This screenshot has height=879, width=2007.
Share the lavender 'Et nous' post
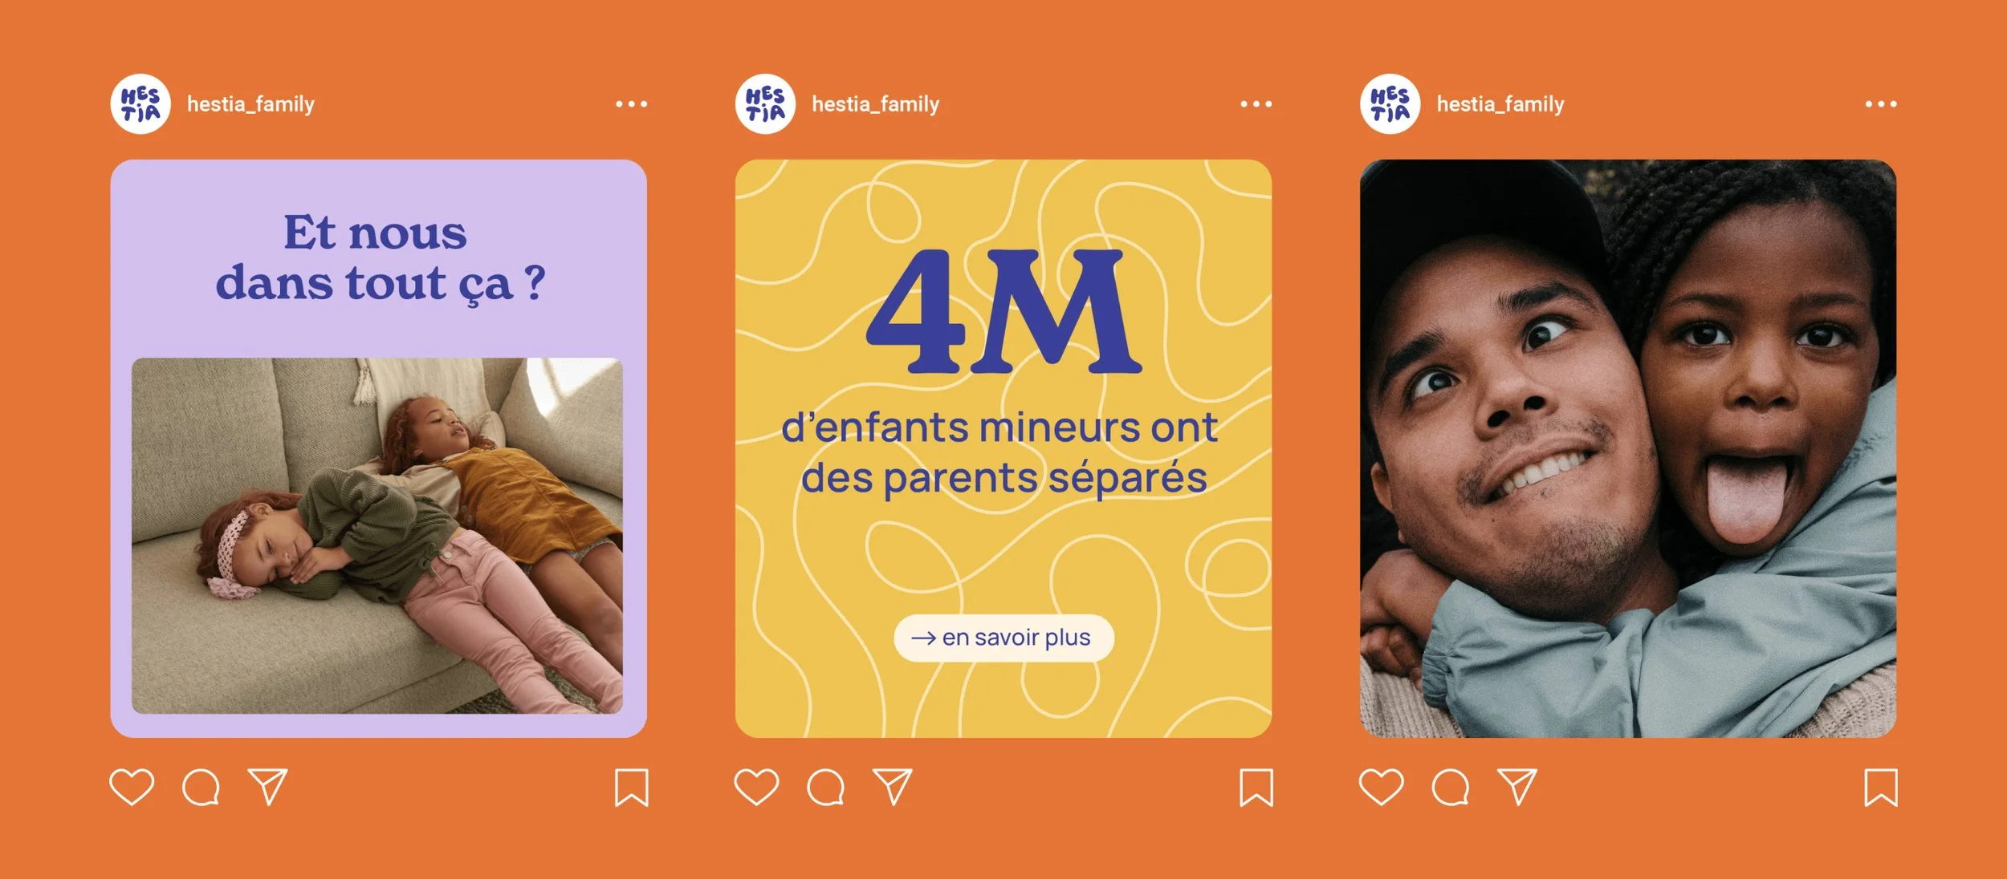[x=268, y=787]
